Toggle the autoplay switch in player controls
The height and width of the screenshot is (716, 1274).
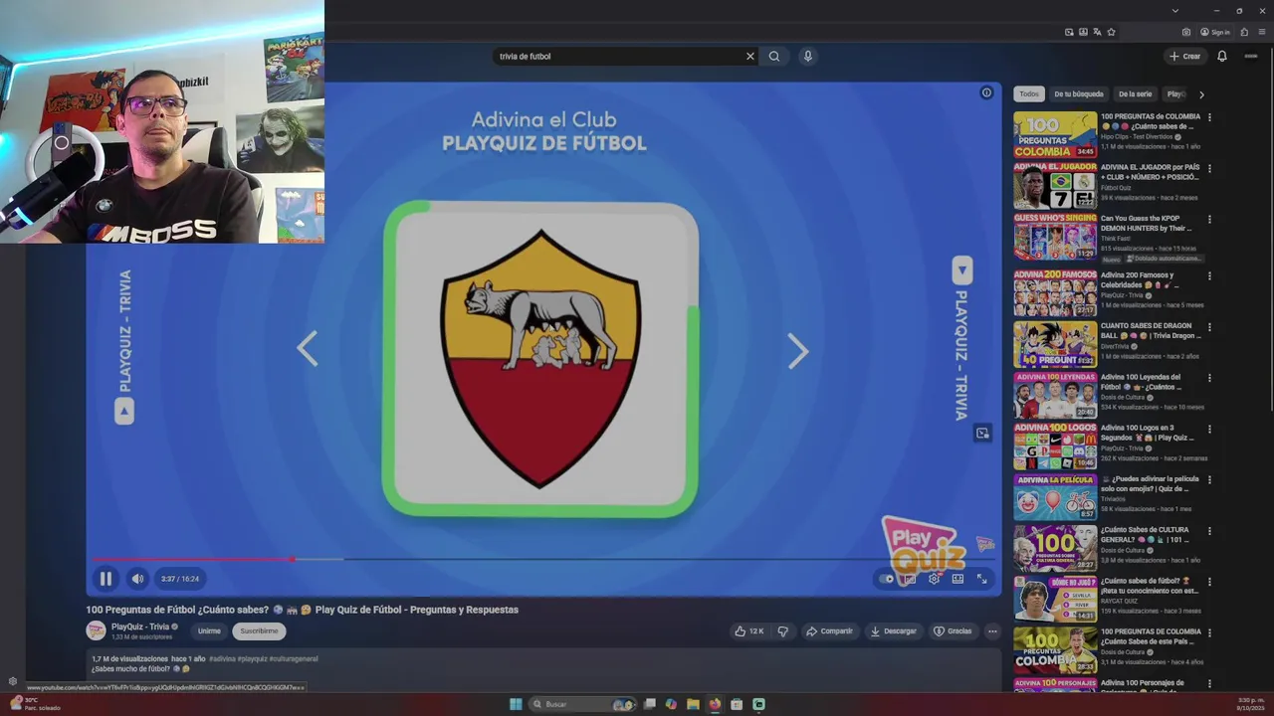point(888,579)
